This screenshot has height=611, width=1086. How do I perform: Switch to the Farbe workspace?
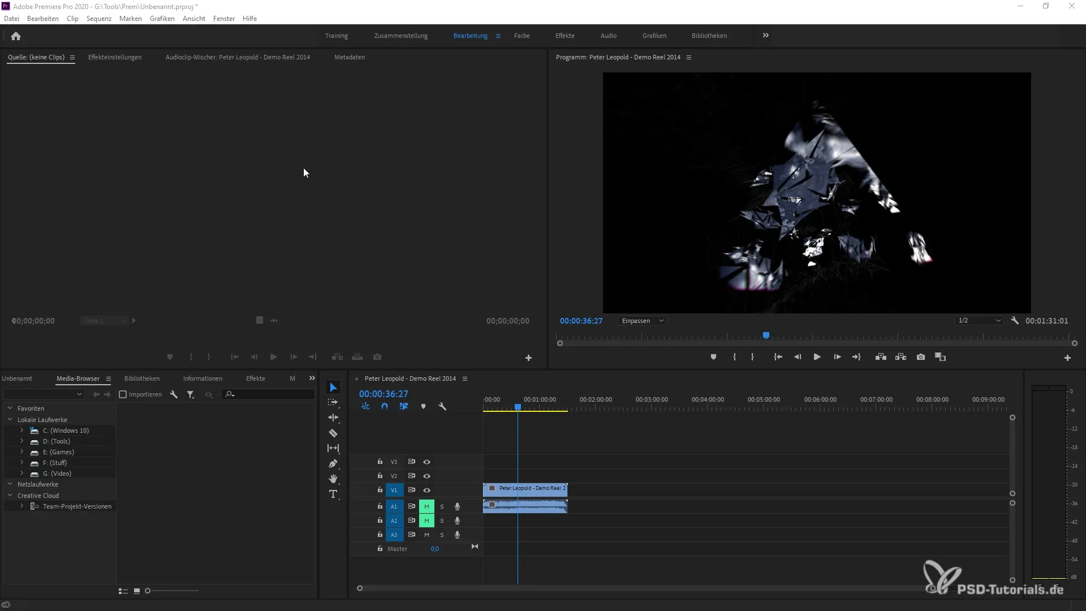tap(522, 36)
